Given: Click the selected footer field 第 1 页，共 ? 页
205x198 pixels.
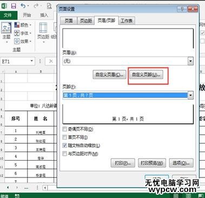Looking at the screenshot, I should click(x=125, y=95).
